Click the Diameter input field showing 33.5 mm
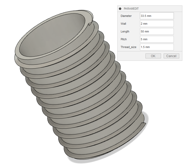The width and height of the screenshot is (192, 168). point(157,16)
